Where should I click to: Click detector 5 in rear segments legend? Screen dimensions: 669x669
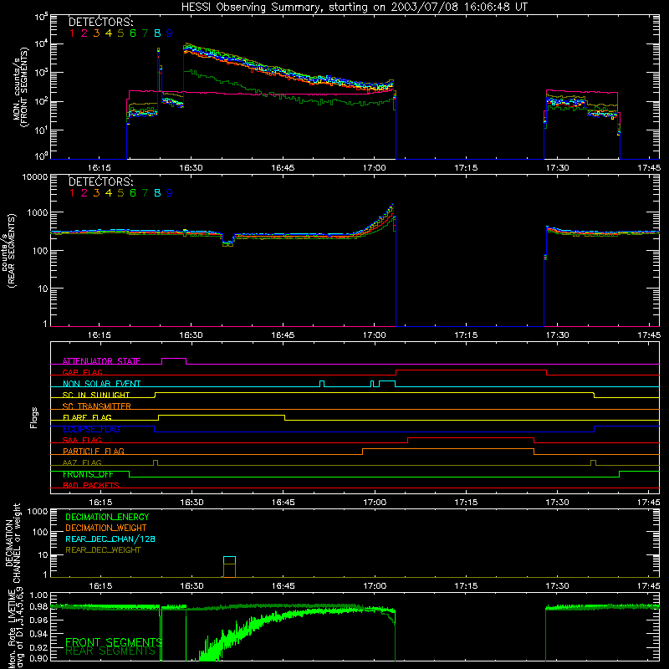click(120, 193)
